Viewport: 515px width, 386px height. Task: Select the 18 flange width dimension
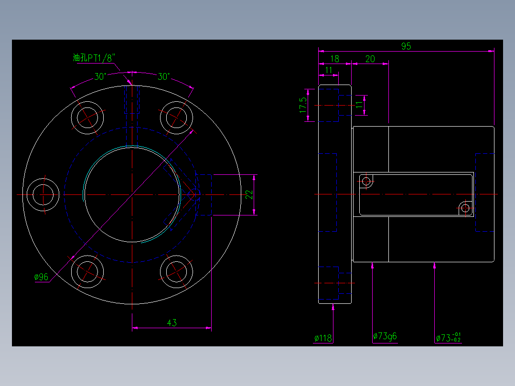click(335, 59)
